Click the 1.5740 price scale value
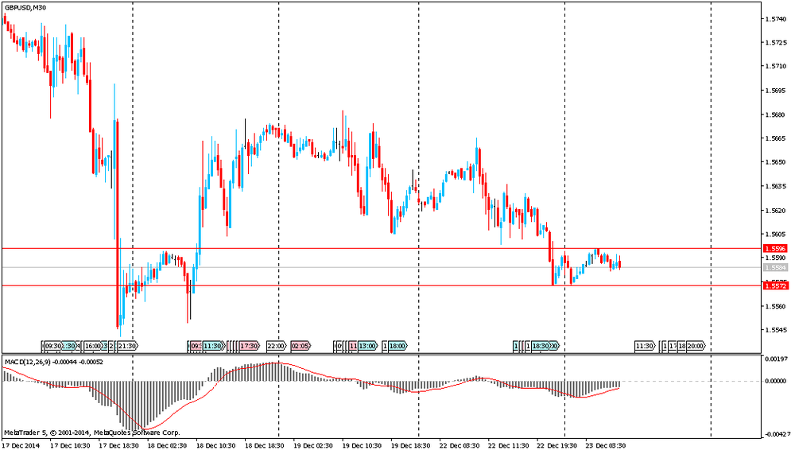This screenshot has height=454, width=795. click(x=775, y=18)
